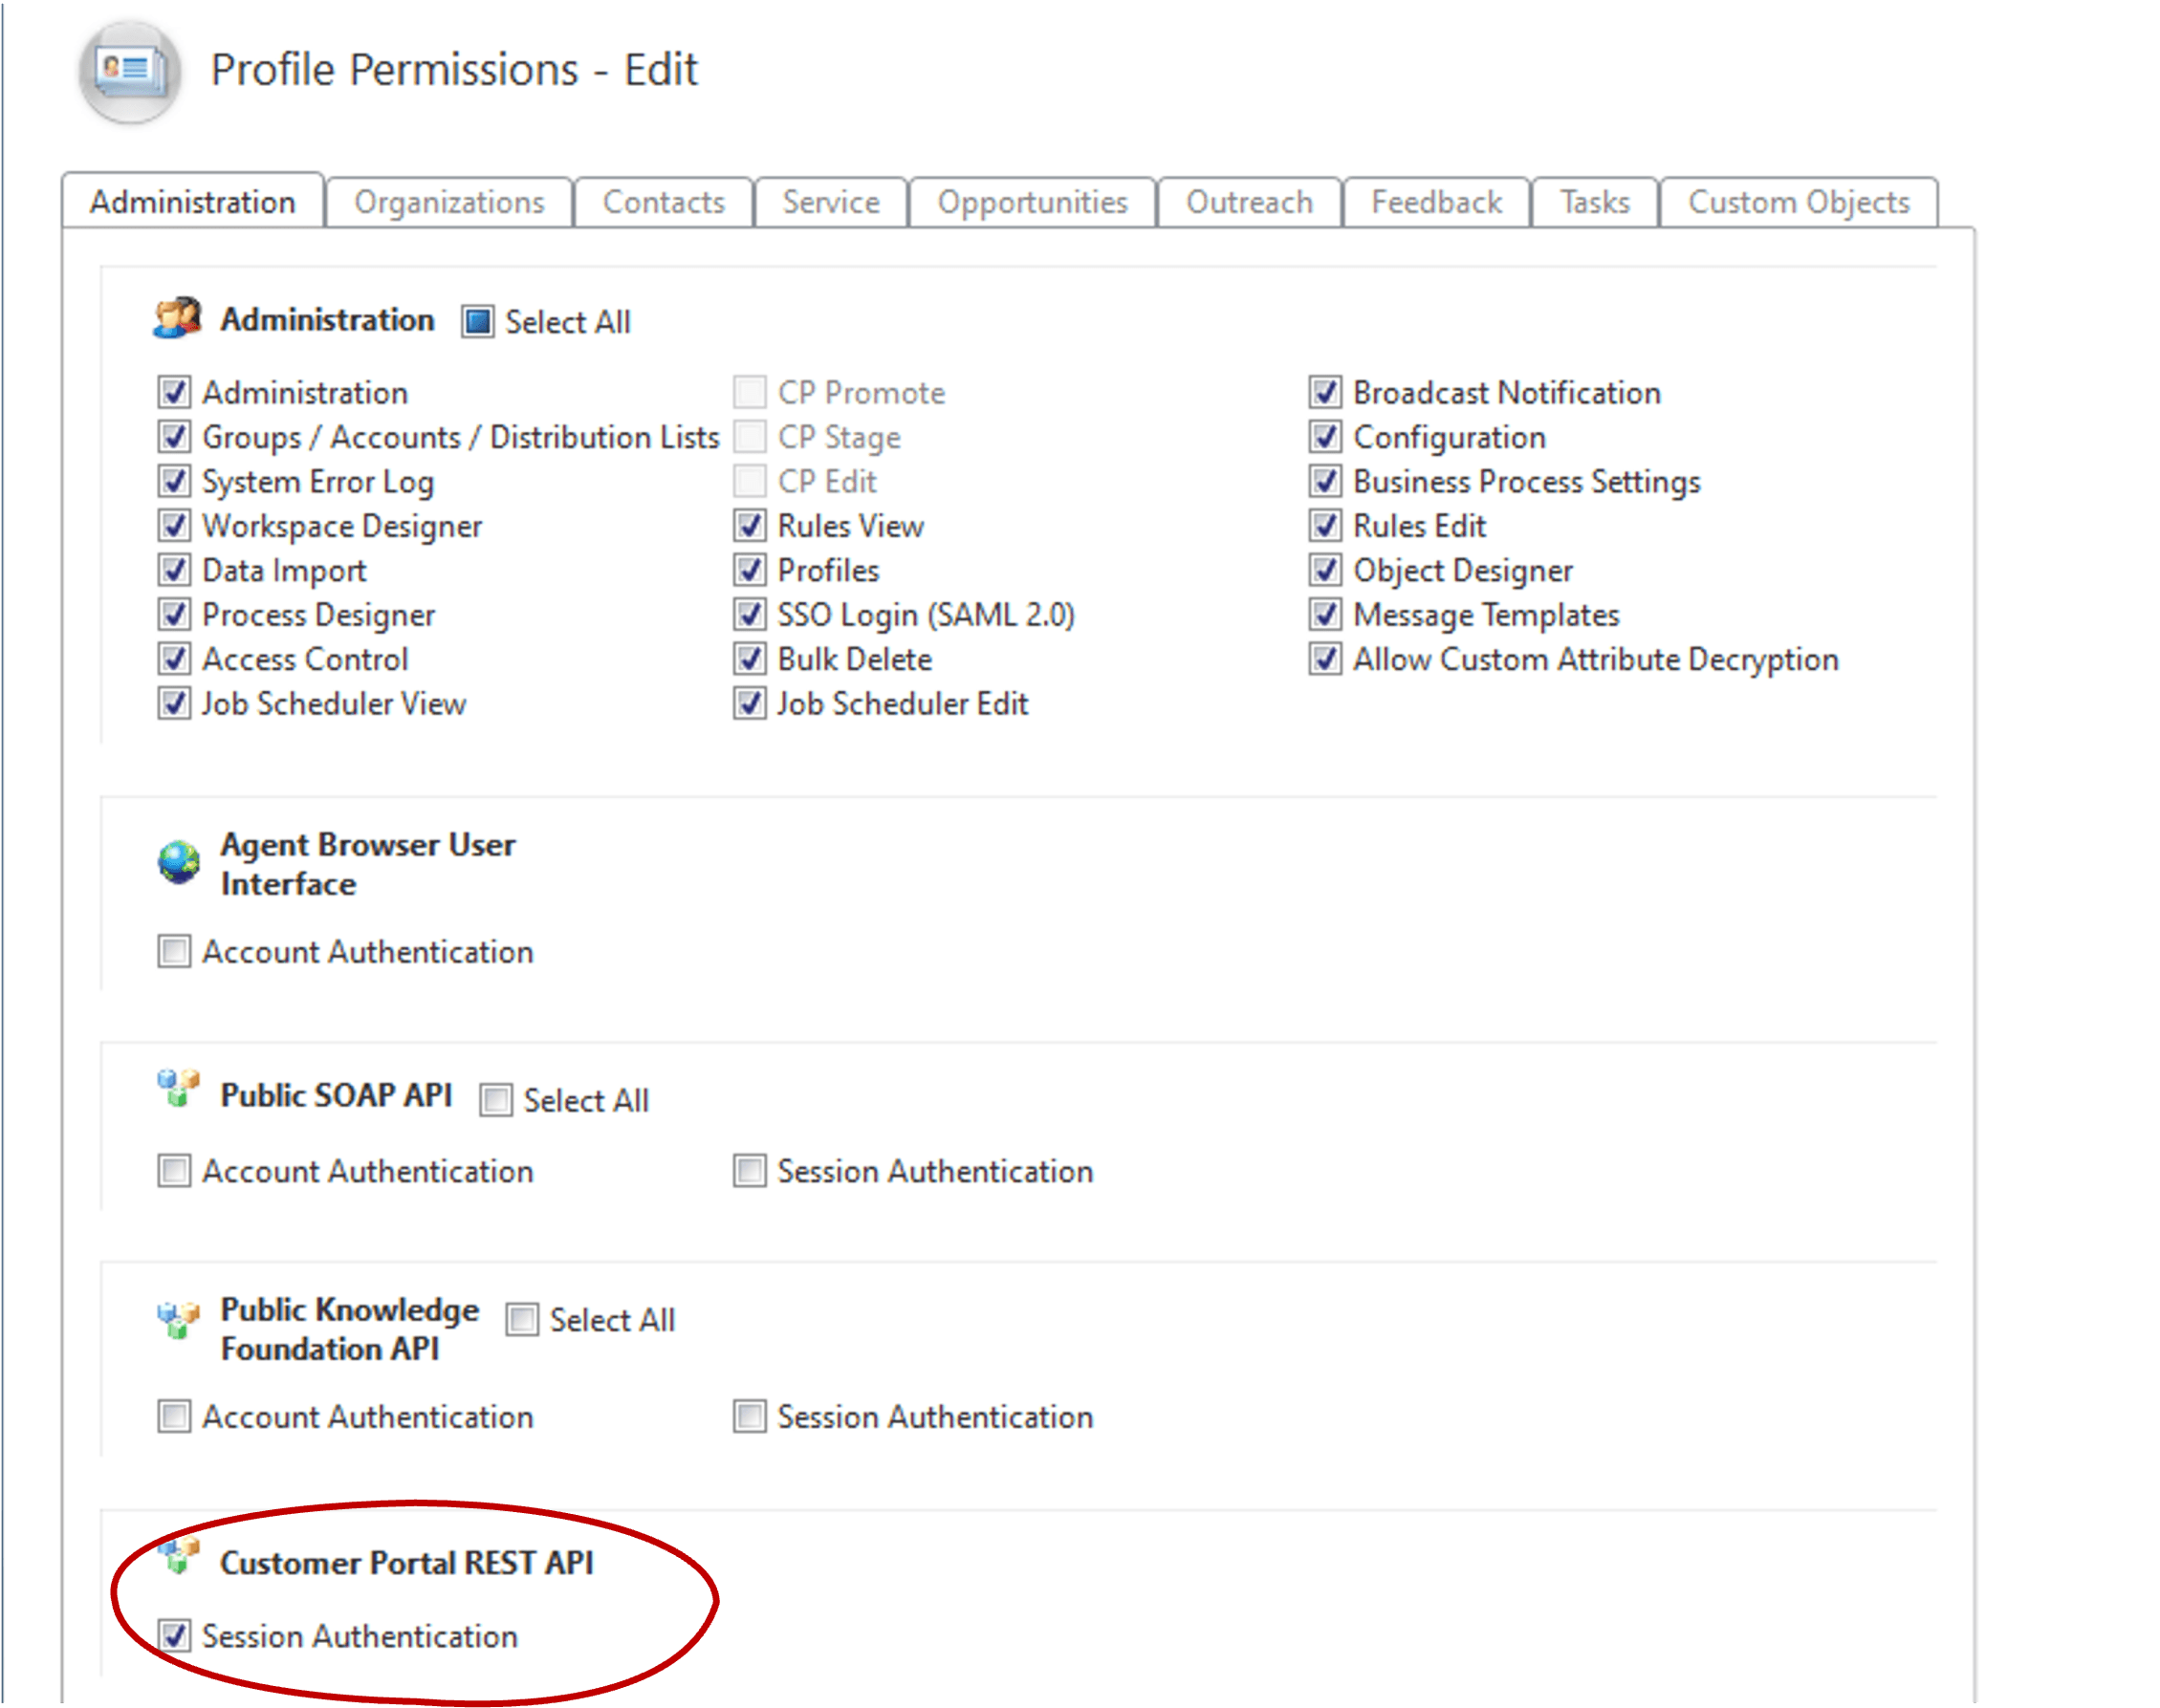Go to the Service tab

point(830,203)
